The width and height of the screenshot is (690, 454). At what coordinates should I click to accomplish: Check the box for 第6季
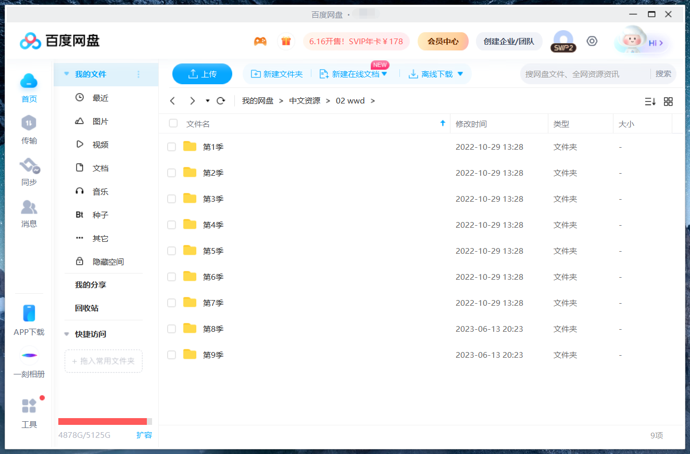tap(171, 277)
